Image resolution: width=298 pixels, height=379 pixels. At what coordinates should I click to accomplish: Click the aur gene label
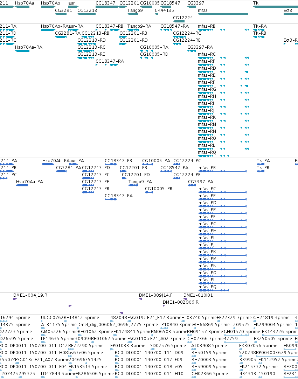click(71, 3)
